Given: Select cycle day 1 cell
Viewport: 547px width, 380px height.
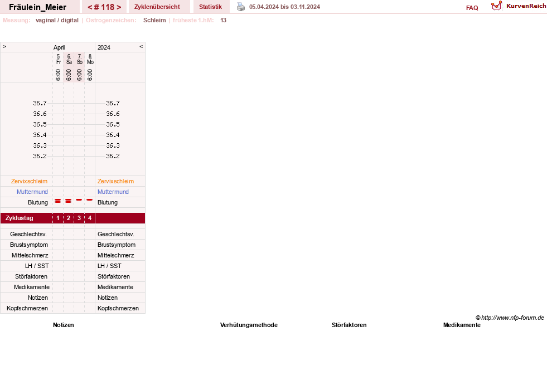Looking at the screenshot, I should 58,218.
